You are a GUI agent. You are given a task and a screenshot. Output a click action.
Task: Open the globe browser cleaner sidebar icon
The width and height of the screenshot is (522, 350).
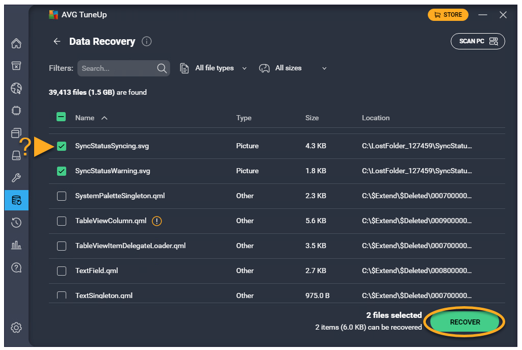pyautogui.click(x=16, y=89)
